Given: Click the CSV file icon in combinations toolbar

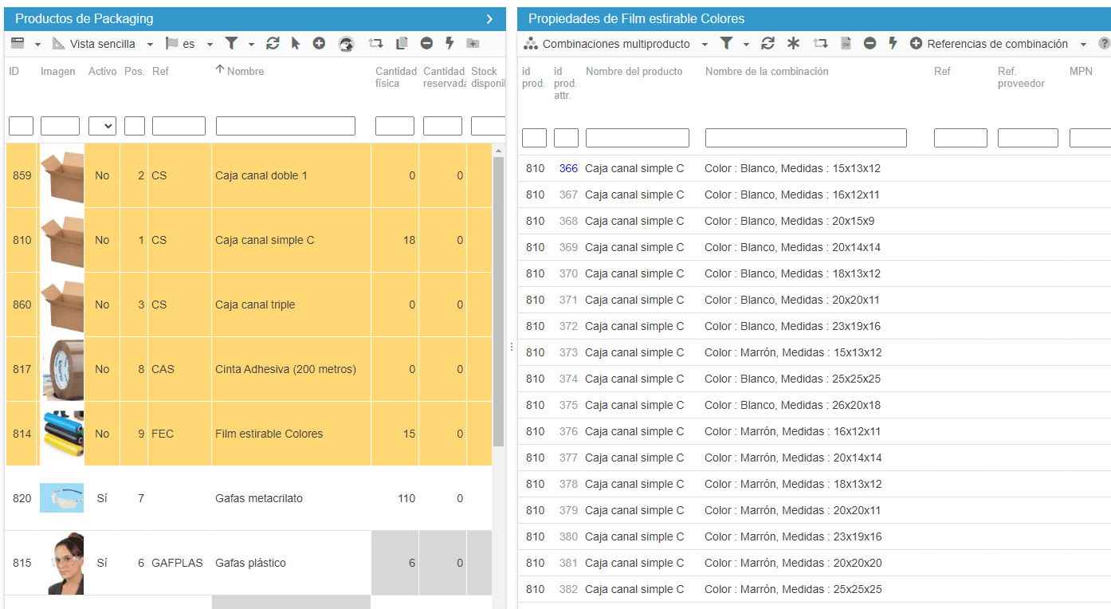Looking at the screenshot, I should pyautogui.click(x=846, y=44).
